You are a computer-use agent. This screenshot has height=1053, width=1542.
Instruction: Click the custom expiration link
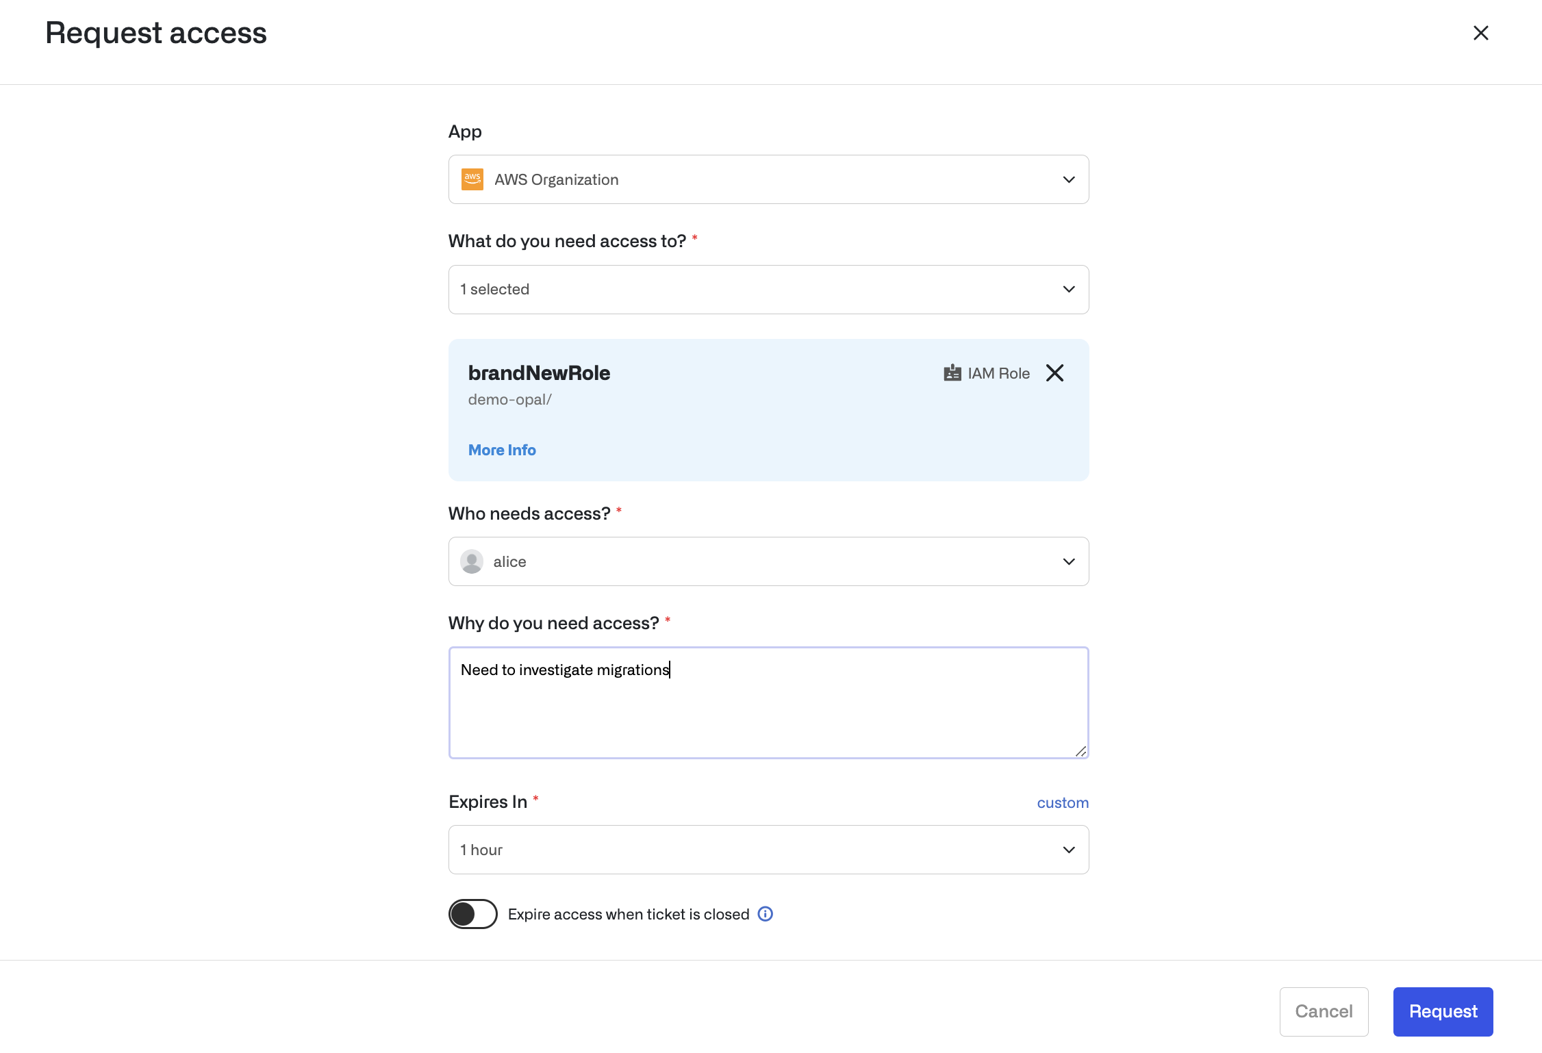click(1062, 802)
